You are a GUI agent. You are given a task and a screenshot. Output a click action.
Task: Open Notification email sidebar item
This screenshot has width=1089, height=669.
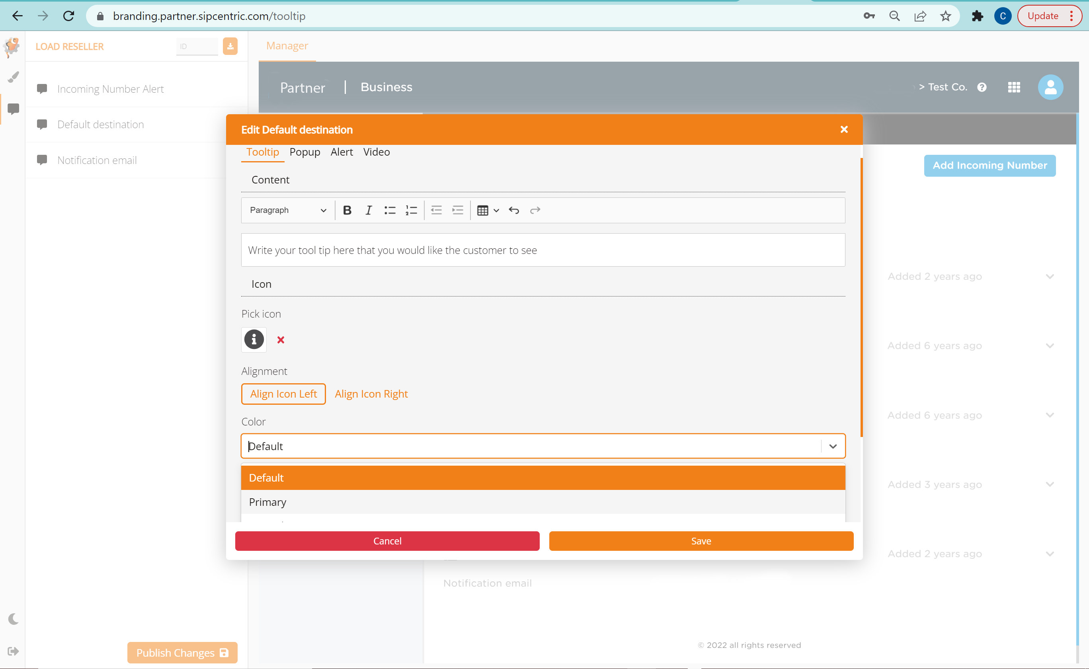pos(126,160)
